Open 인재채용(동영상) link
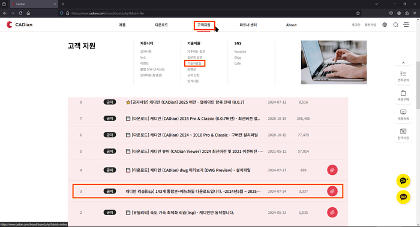 [x=151, y=75]
